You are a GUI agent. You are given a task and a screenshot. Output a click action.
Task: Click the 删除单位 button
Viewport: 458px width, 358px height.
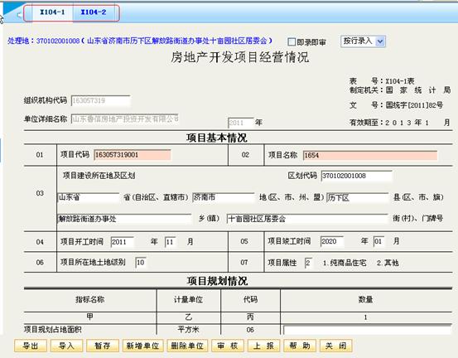[x=187, y=346]
